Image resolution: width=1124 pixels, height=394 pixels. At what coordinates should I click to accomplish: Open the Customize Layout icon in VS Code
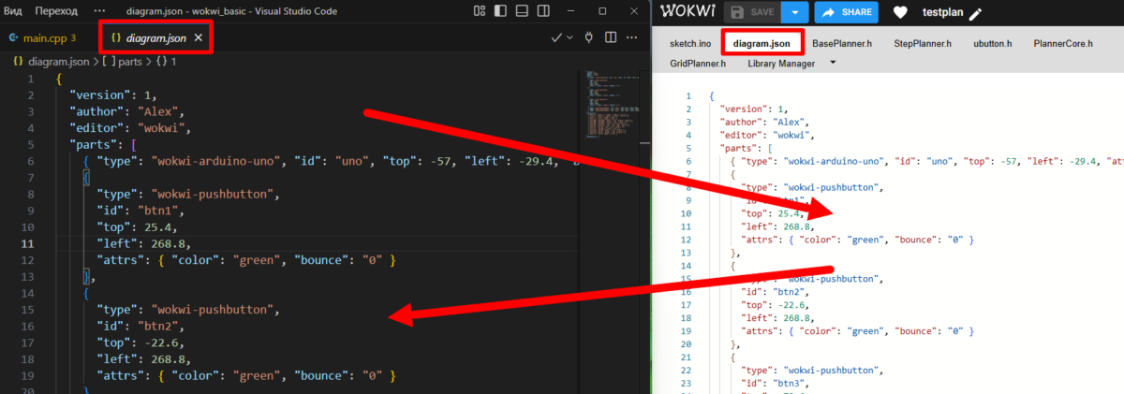(480, 11)
